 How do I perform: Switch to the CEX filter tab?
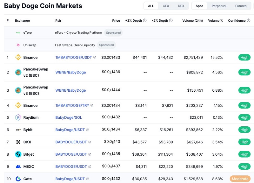click(166, 6)
